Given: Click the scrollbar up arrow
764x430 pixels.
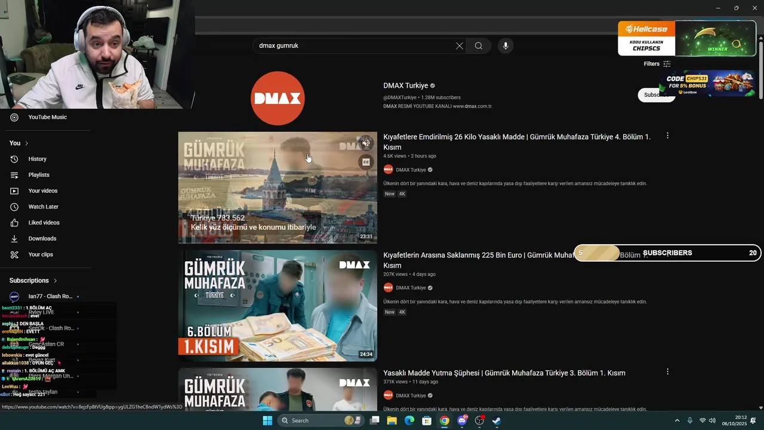Looking at the screenshot, I should [760, 38].
